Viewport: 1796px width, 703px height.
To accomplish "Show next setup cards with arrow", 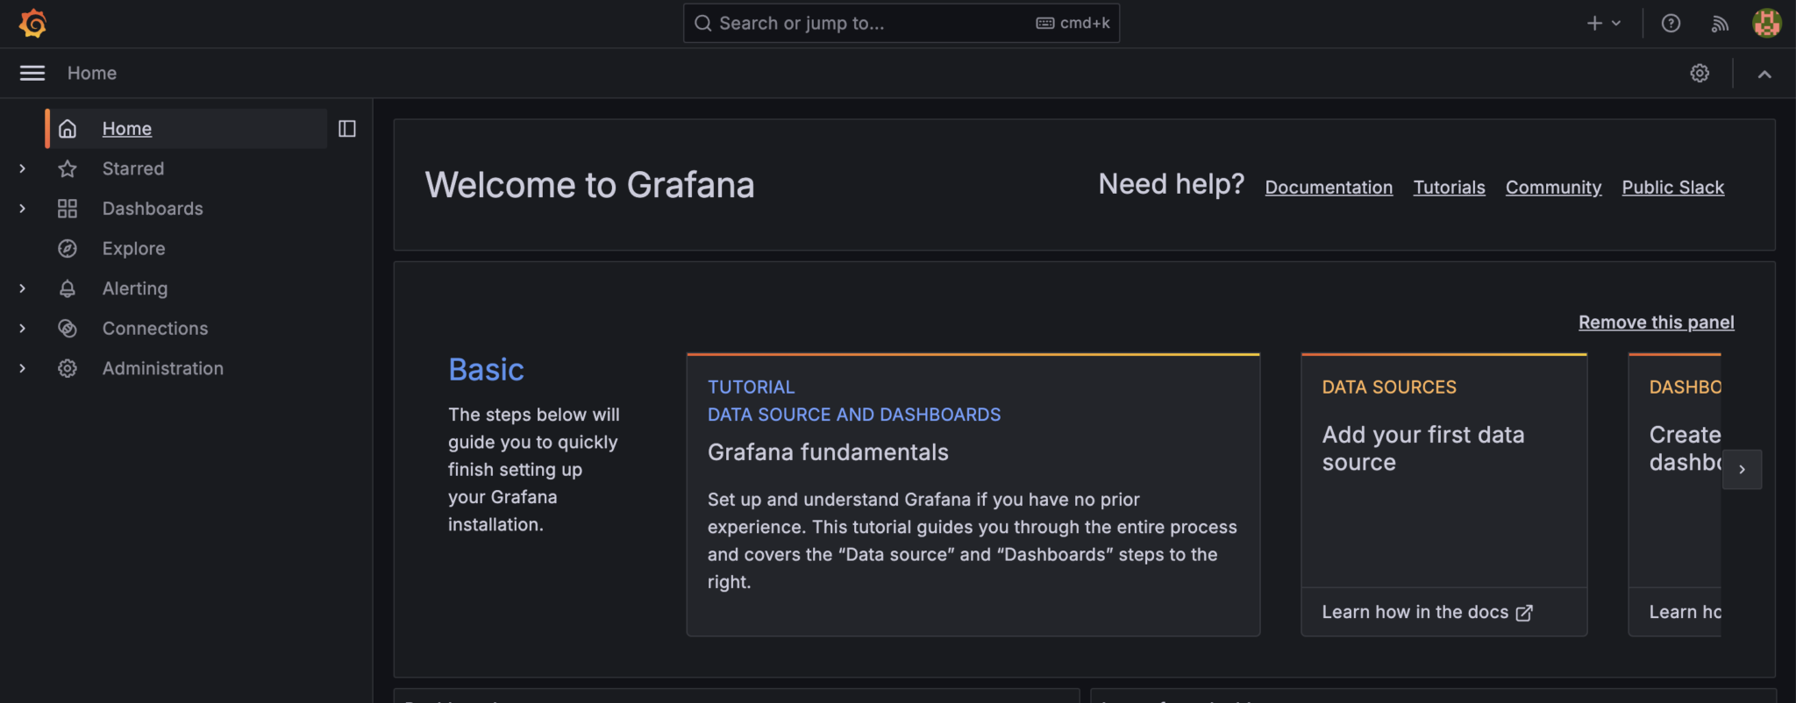I will pyautogui.click(x=1742, y=469).
